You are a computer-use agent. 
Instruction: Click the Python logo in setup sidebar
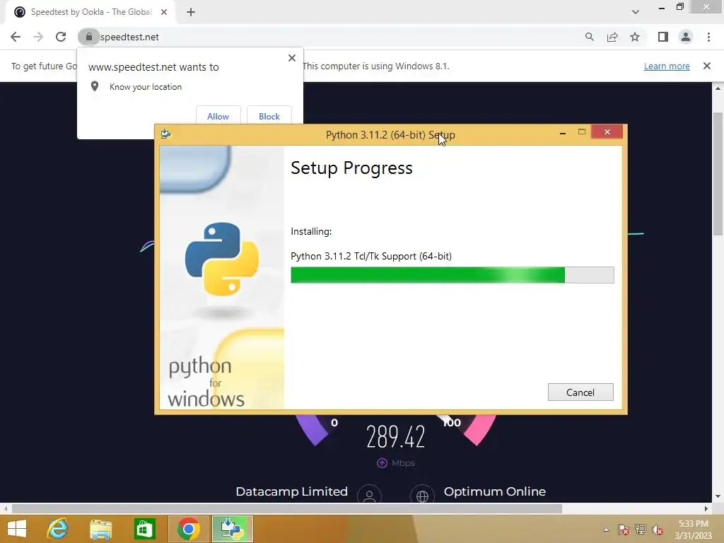(x=221, y=259)
